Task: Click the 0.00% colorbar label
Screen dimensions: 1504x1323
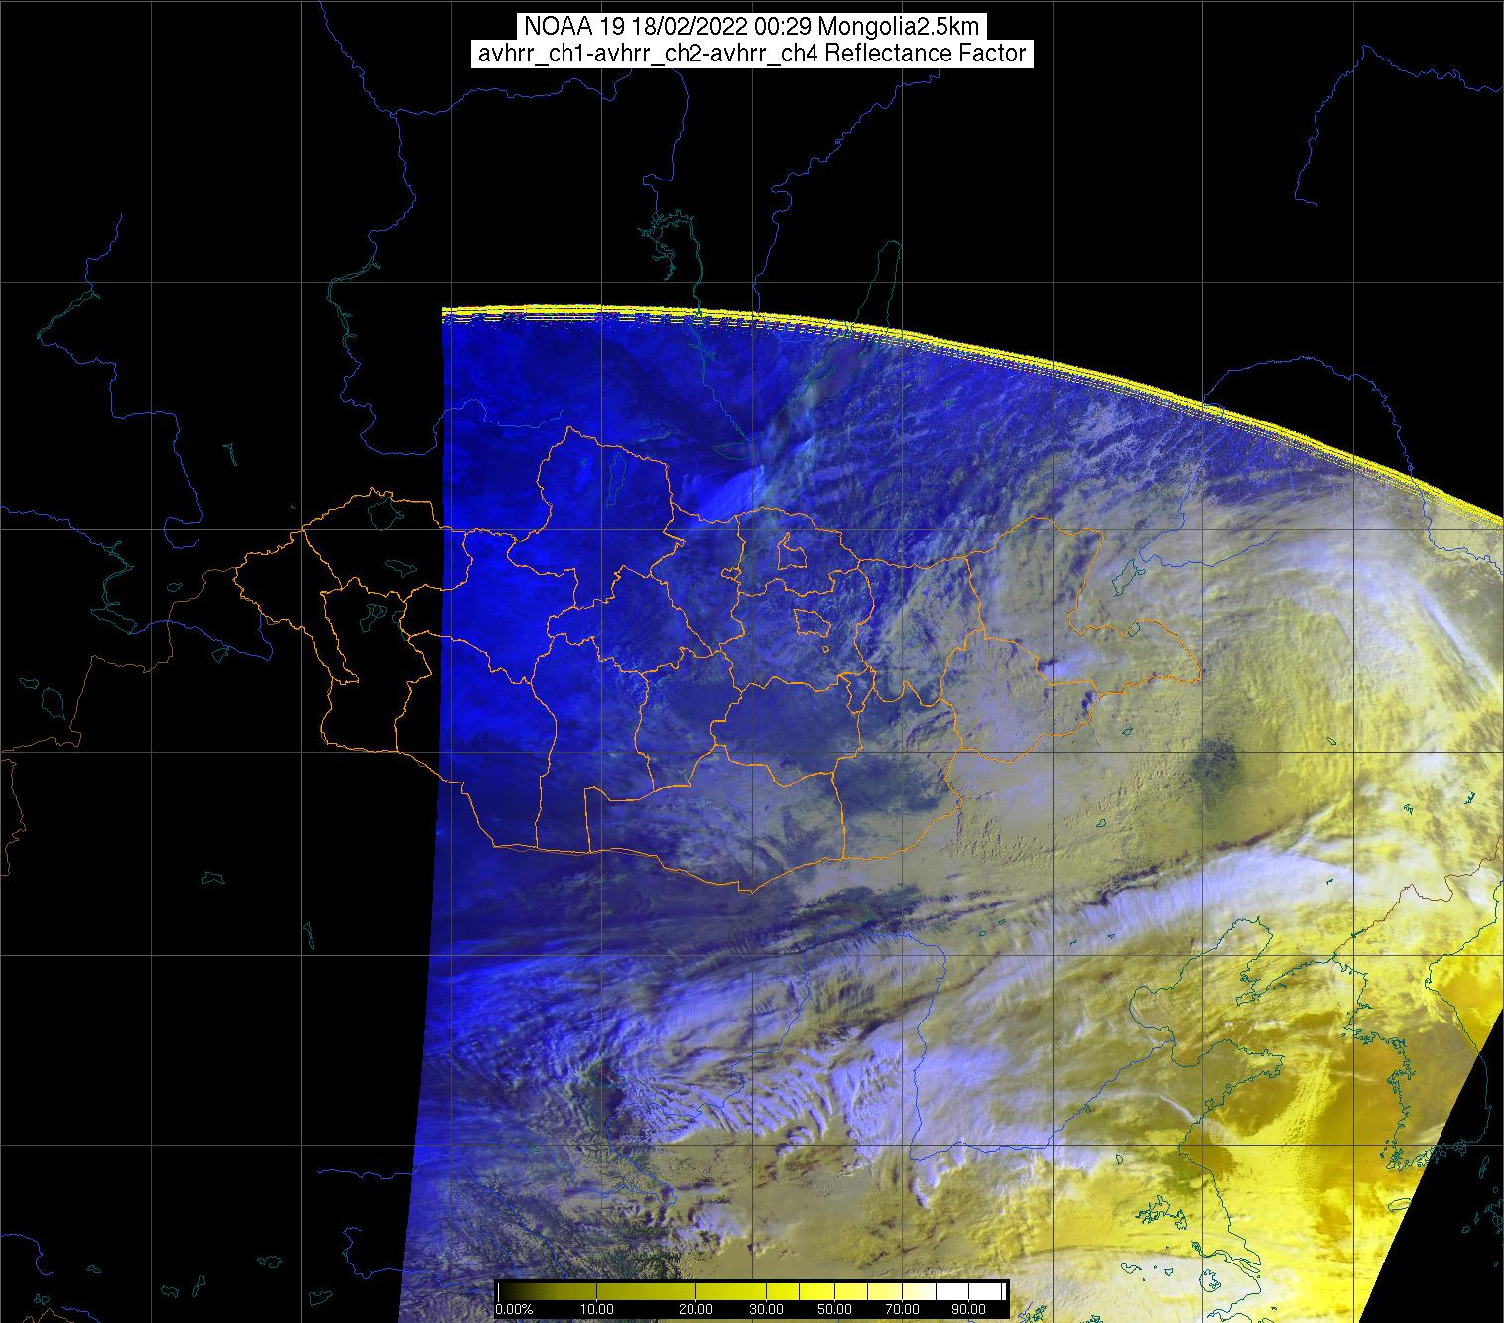Action: click(x=513, y=1310)
